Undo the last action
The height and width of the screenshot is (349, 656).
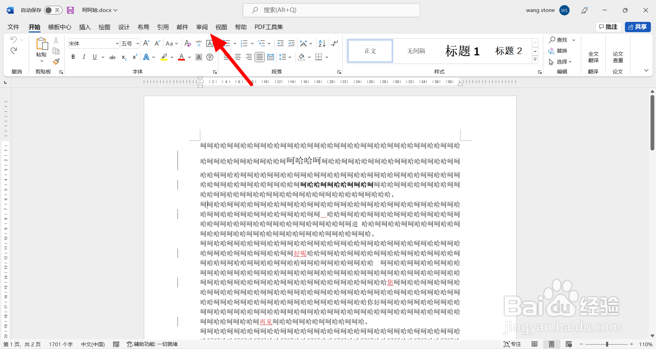[14, 40]
